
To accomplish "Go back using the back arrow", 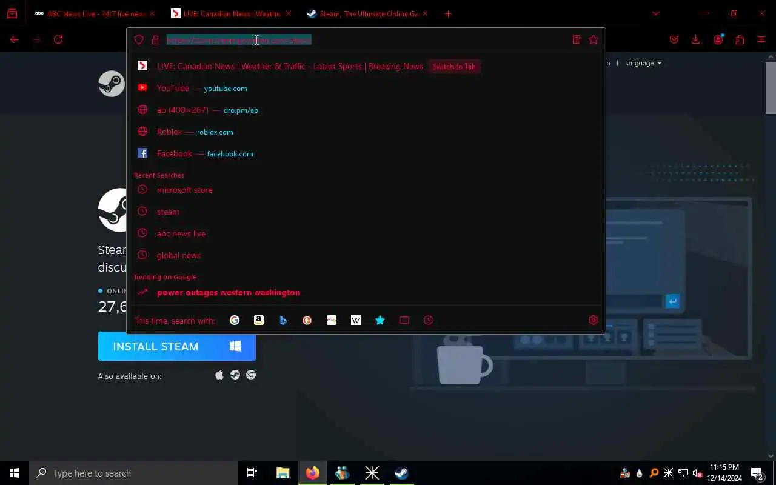I will (x=15, y=39).
